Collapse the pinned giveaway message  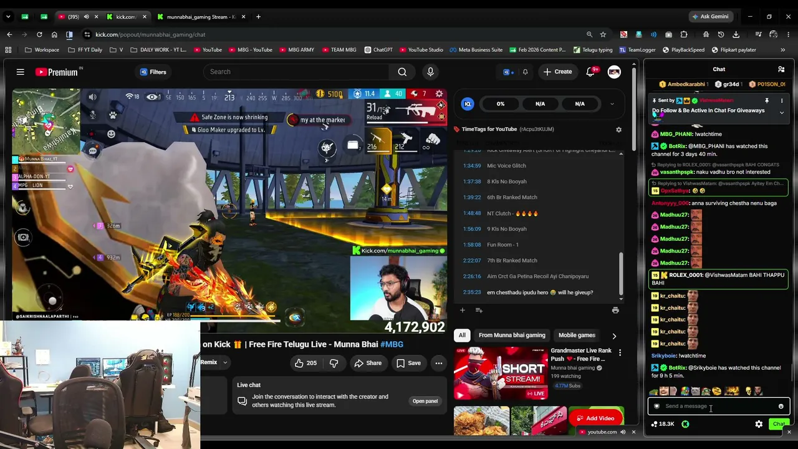click(782, 112)
